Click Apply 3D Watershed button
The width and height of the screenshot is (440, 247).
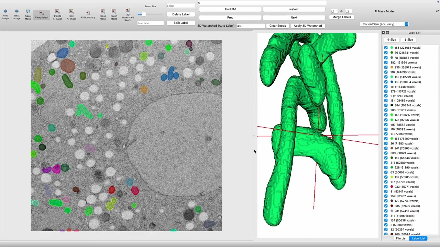click(308, 26)
